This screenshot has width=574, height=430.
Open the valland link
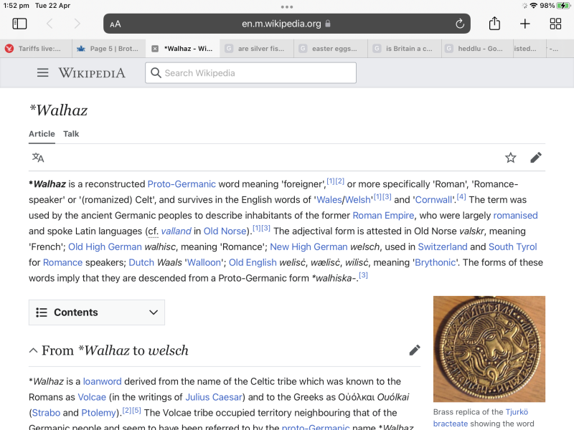[x=176, y=231]
